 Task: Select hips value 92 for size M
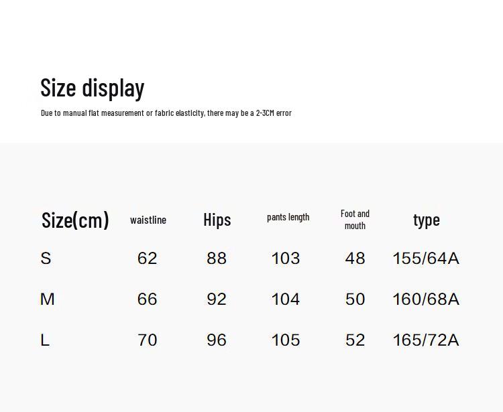click(x=217, y=299)
